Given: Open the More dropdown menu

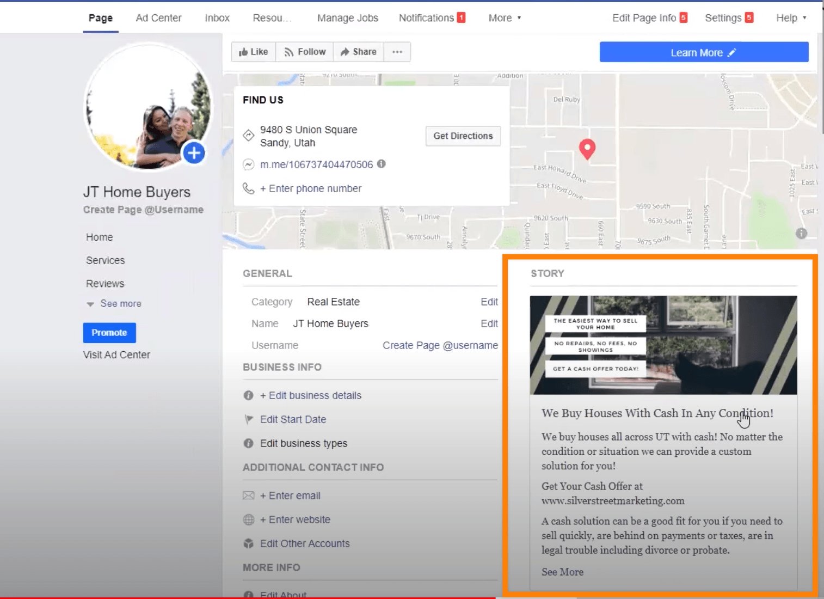Looking at the screenshot, I should click(505, 18).
